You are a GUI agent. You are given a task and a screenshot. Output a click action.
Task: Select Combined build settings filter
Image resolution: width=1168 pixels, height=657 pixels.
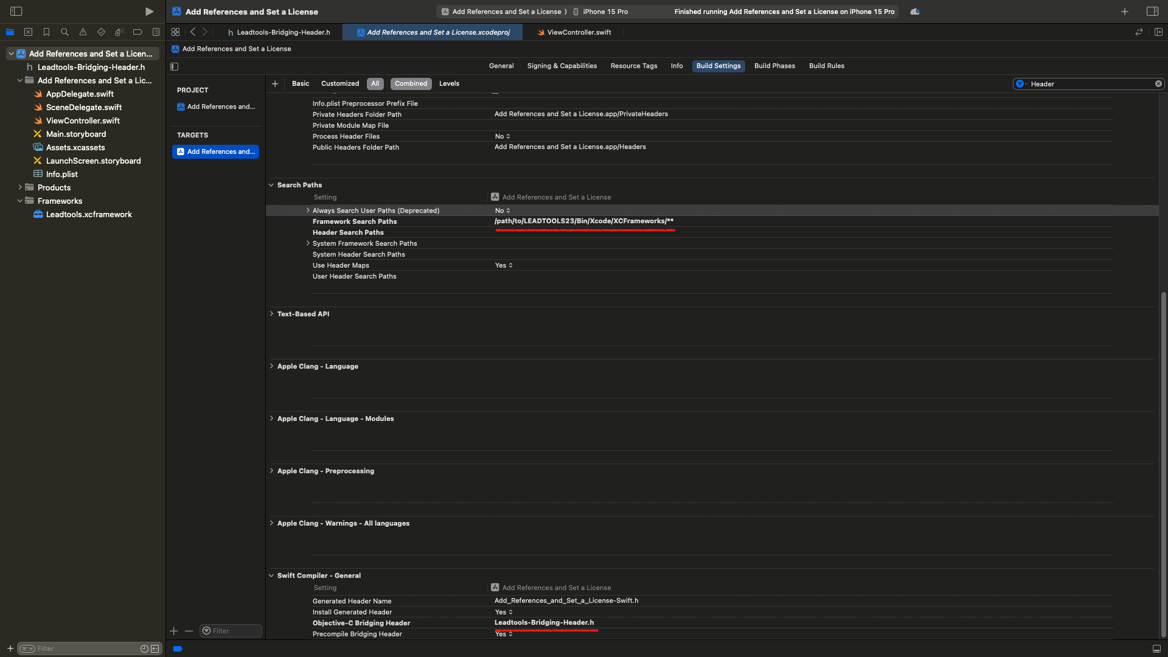[410, 83]
